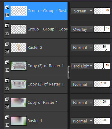Hide the Raster 2 layer
The width and height of the screenshot is (112, 129).
pyautogui.click(x=7, y=52)
